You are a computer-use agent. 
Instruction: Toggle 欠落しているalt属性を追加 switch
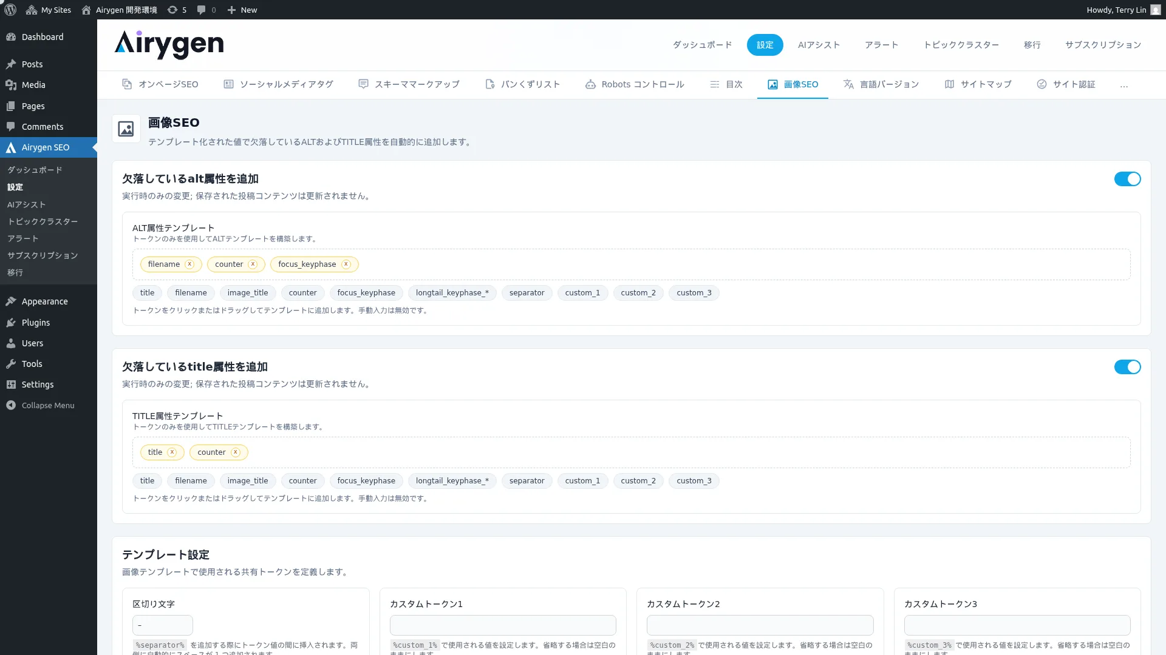pyautogui.click(x=1127, y=179)
